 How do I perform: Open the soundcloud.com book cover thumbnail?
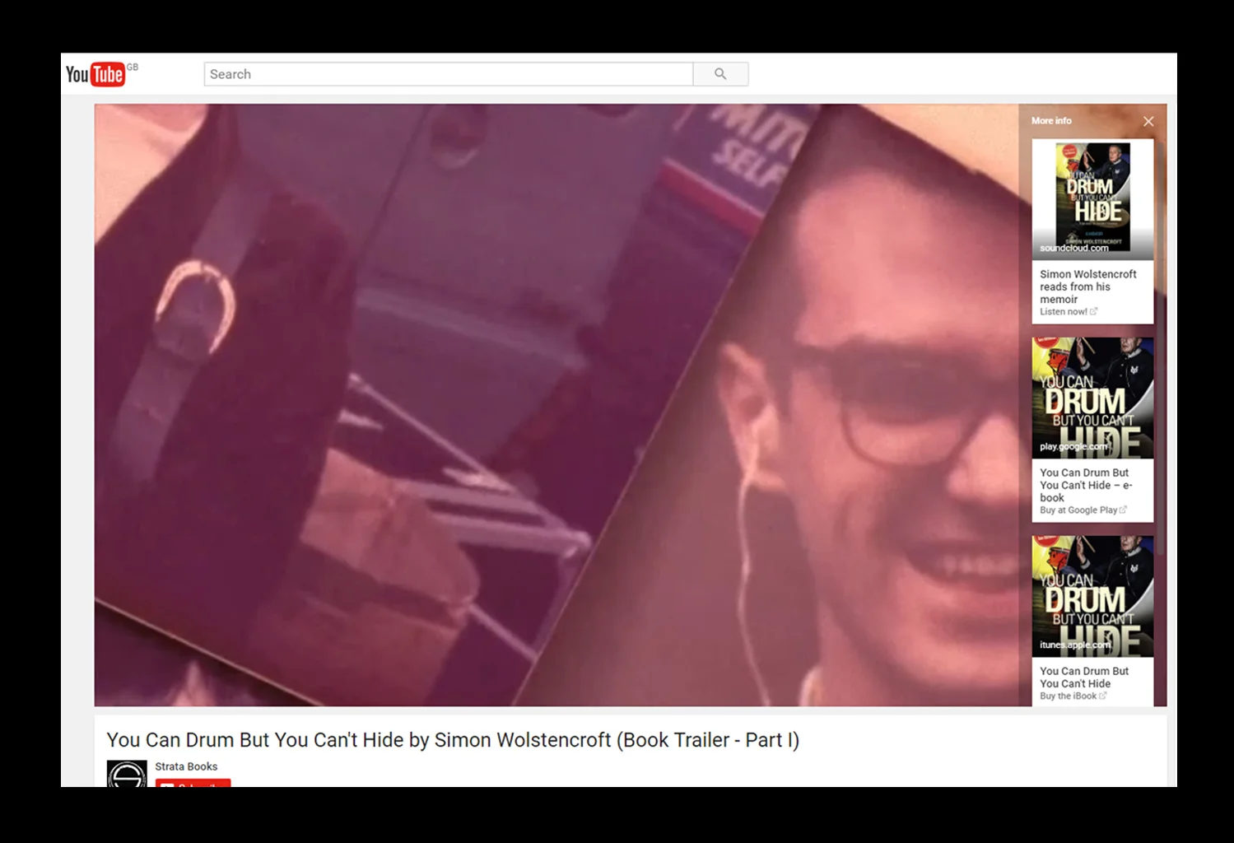pyautogui.click(x=1092, y=198)
